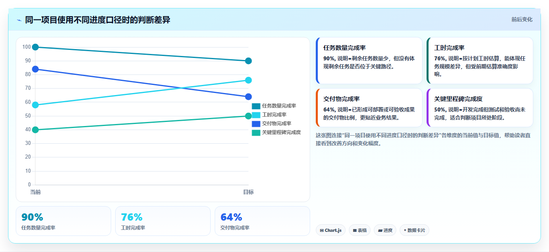Click the page title 同一项目使用不同进度口径时的判断差异
The width and height of the screenshot is (549, 252).
point(97,20)
